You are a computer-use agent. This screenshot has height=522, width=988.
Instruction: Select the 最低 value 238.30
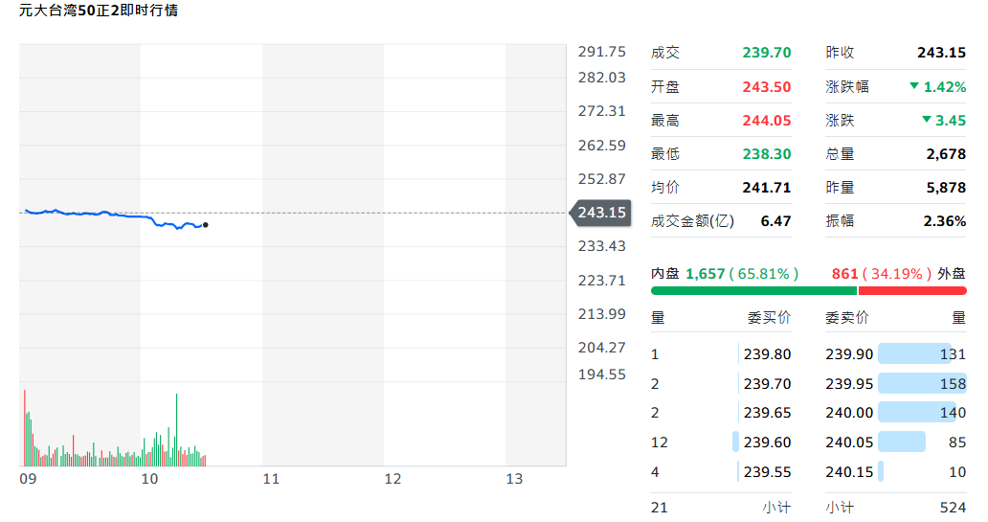[x=766, y=153]
